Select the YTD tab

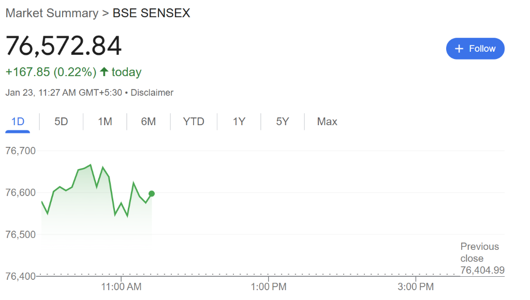point(194,122)
